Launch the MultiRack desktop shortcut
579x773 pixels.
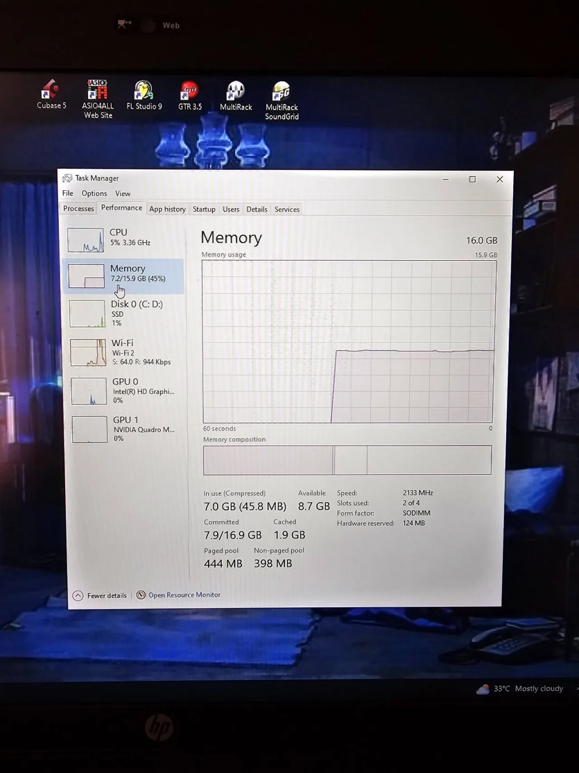[236, 96]
